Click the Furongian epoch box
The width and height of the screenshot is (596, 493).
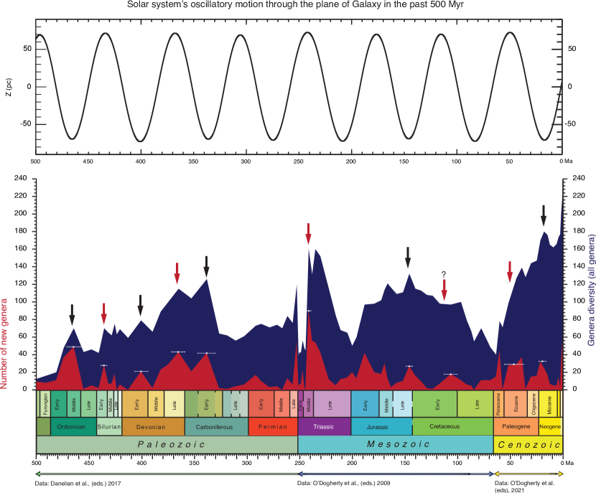tap(45, 404)
